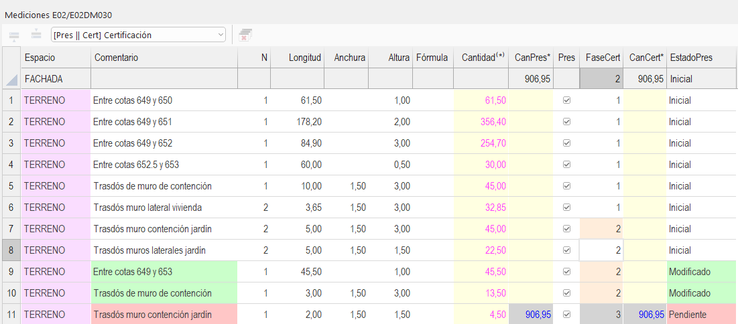Screen dimensions: 738x324
Task: Select row number 3 header
Action: [11, 143]
